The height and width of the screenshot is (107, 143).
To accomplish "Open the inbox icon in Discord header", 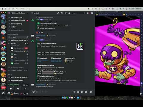I will click(88, 13).
